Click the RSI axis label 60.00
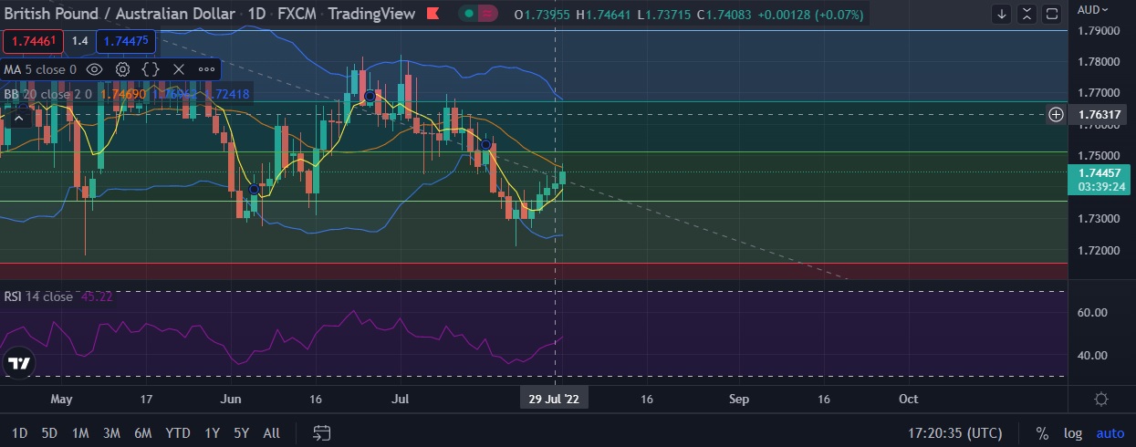 tap(1092, 312)
